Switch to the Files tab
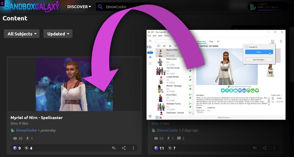294x157 pixels. click(x=211, y=42)
